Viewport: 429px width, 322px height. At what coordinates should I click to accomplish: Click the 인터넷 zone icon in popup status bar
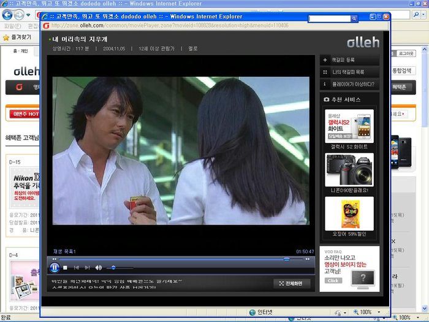tap(252, 312)
